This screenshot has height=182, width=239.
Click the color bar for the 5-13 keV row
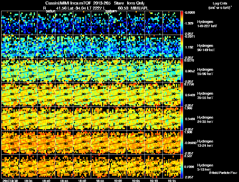pyautogui.click(x=182, y=166)
